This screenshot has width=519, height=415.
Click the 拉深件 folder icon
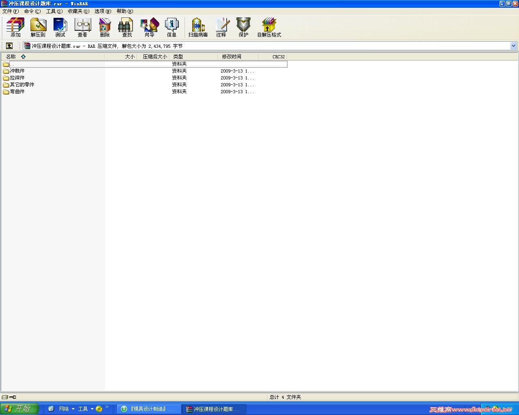(6, 78)
